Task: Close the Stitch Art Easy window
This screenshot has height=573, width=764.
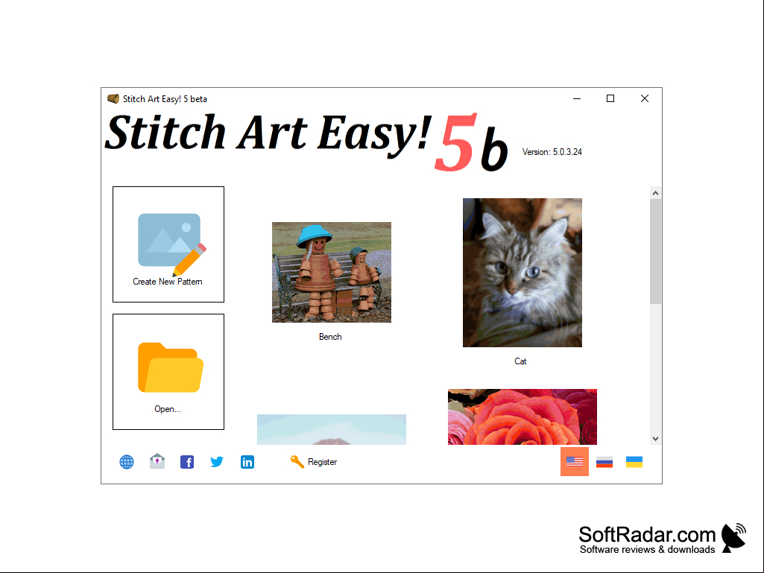Action: point(644,98)
